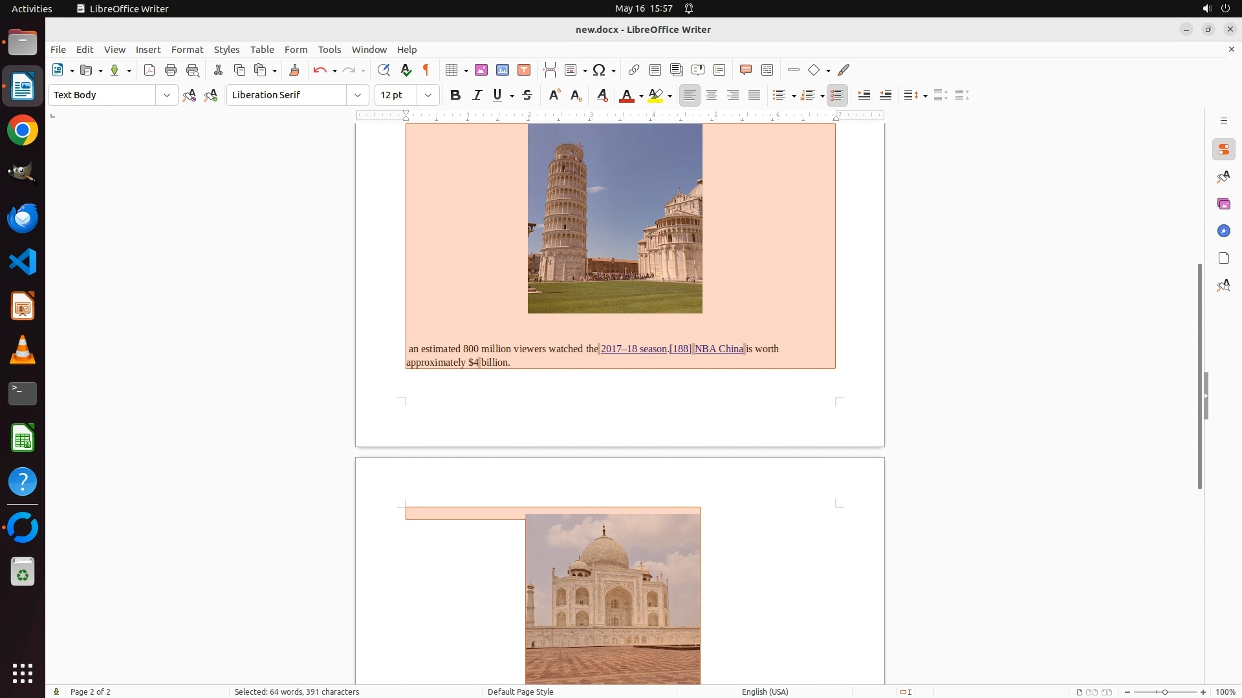Open the font name dropdown list
Image resolution: width=1242 pixels, height=698 pixels.
coord(357,95)
